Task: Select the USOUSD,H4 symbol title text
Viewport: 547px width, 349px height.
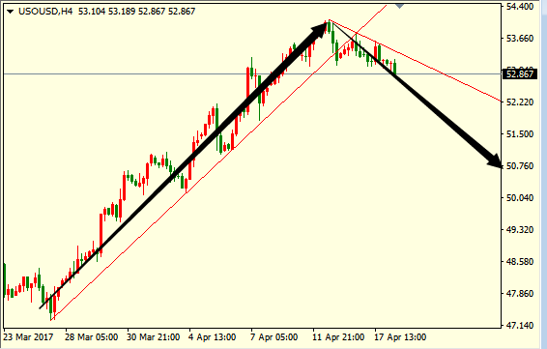Action: coord(45,12)
